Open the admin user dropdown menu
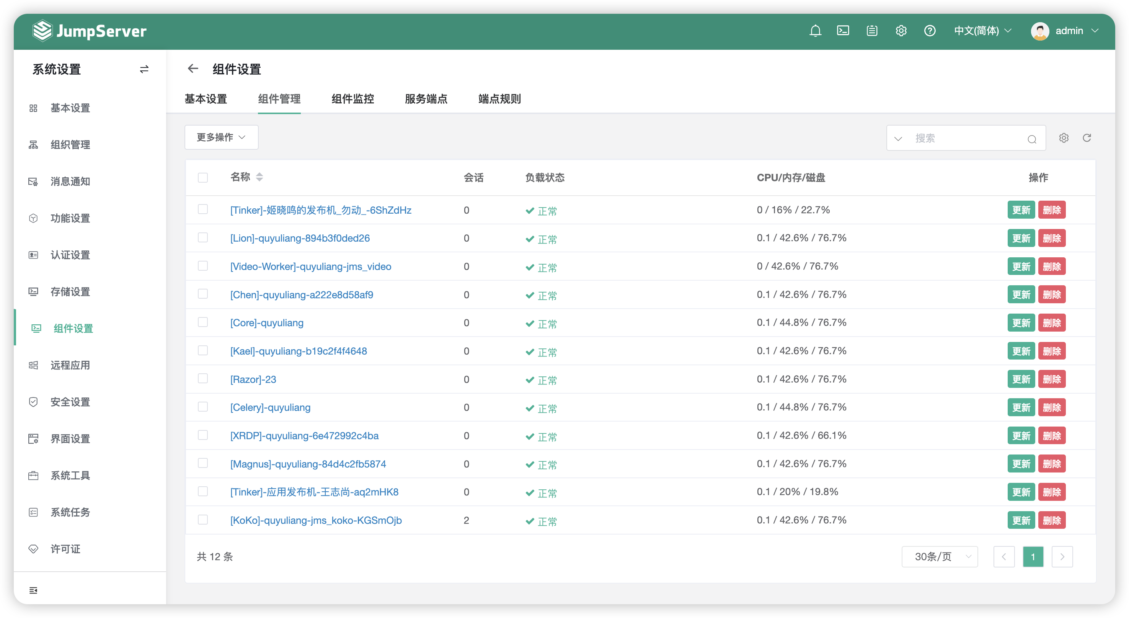This screenshot has width=1129, height=618. click(x=1077, y=31)
